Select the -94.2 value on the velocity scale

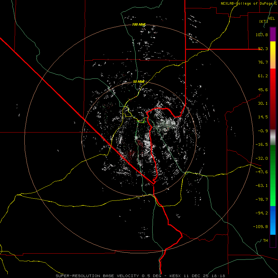[262, 213]
